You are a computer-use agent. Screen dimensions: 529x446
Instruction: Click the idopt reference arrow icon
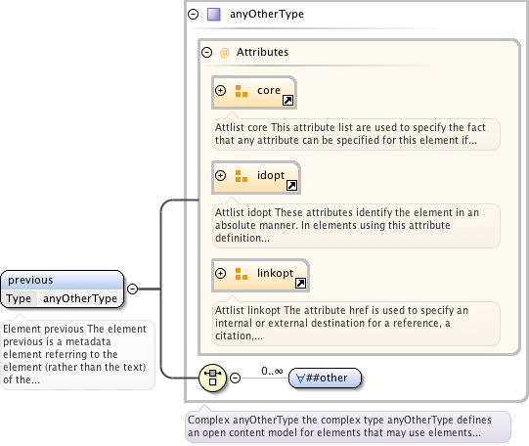click(291, 185)
